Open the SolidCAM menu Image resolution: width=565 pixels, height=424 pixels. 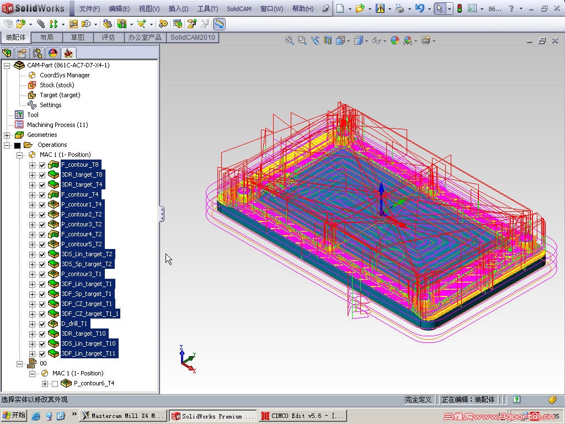click(239, 9)
